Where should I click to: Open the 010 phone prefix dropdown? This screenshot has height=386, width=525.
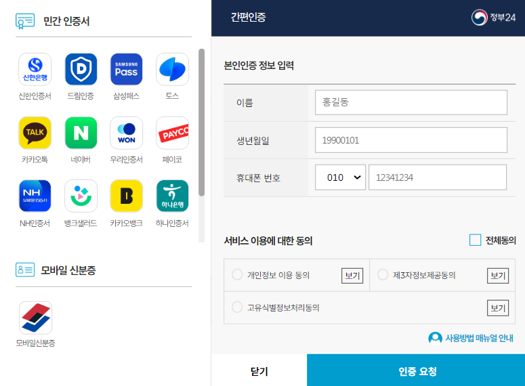tap(340, 177)
